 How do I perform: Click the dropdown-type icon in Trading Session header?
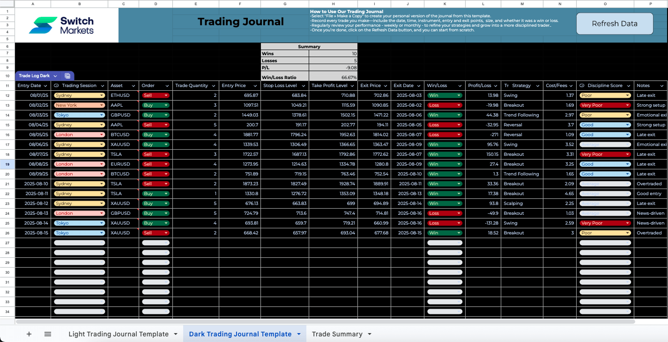click(57, 86)
